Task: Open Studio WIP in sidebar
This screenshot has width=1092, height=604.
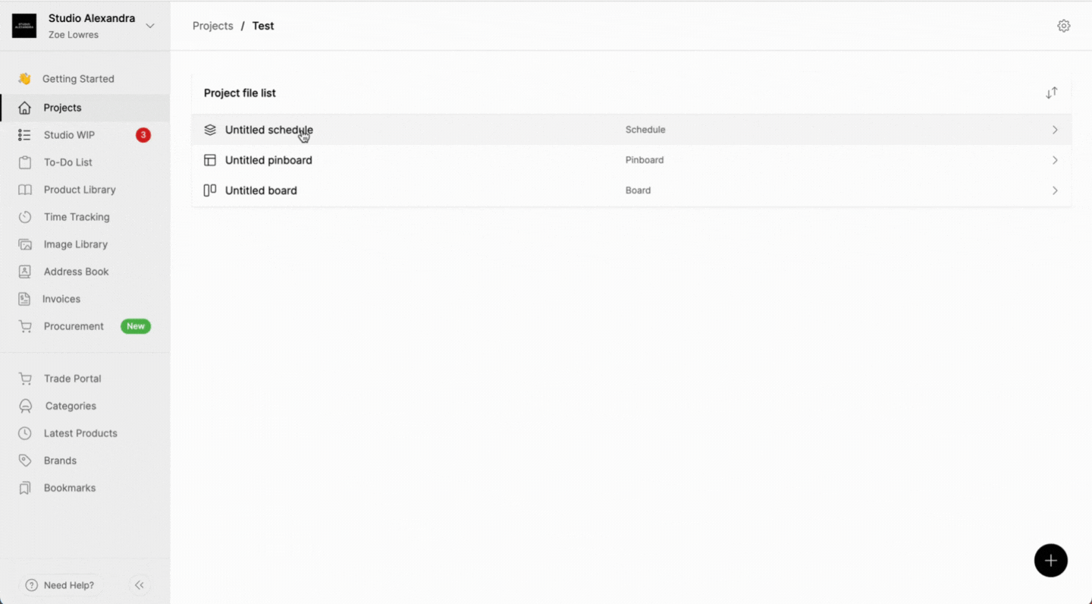Action: point(69,135)
